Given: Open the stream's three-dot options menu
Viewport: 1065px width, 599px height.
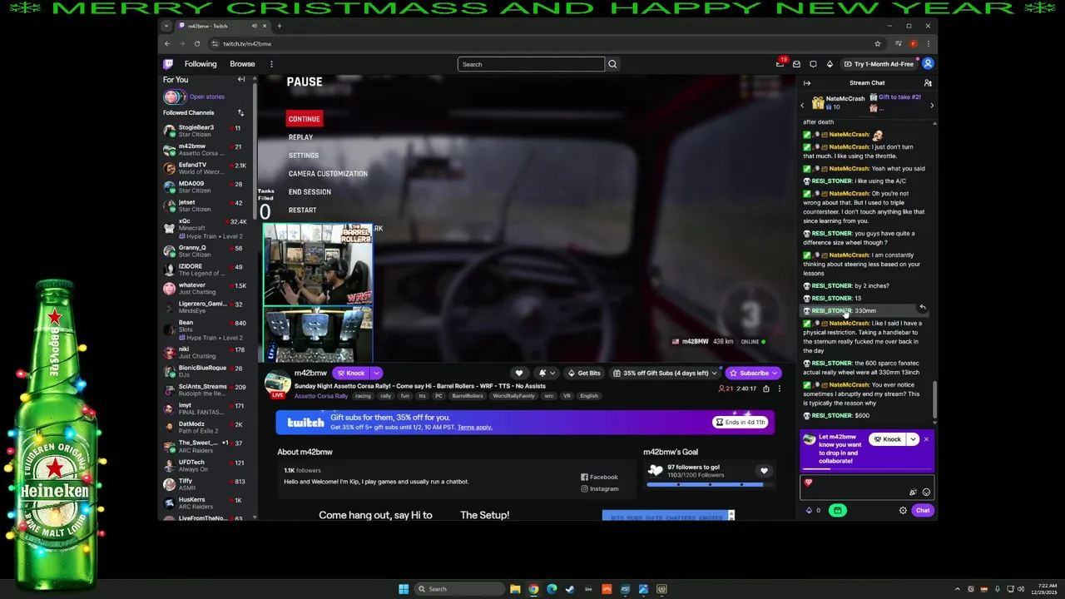Looking at the screenshot, I should (779, 389).
